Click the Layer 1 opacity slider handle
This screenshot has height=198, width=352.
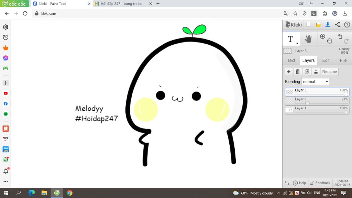pyautogui.click(x=346, y=112)
